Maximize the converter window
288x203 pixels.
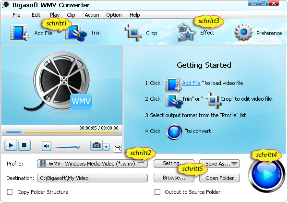(x=264, y=3)
